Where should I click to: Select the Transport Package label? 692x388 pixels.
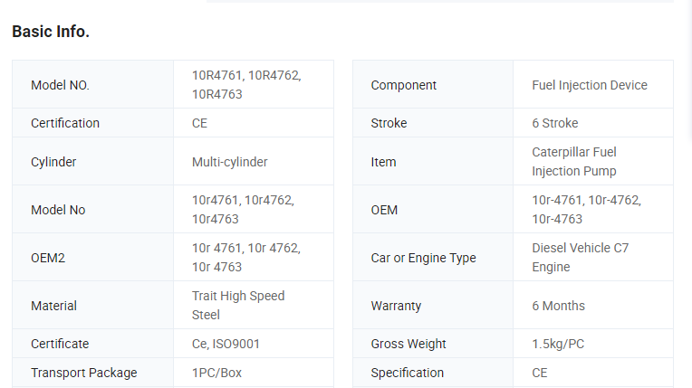click(83, 373)
